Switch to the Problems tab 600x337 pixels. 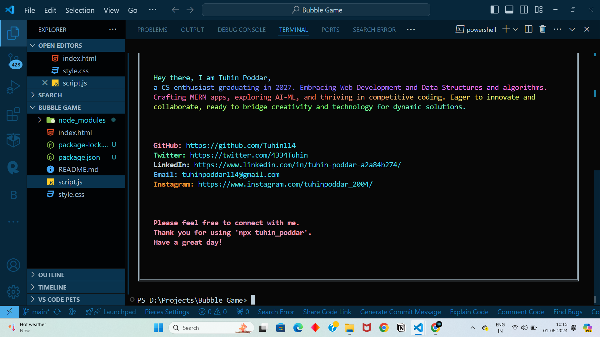click(152, 30)
